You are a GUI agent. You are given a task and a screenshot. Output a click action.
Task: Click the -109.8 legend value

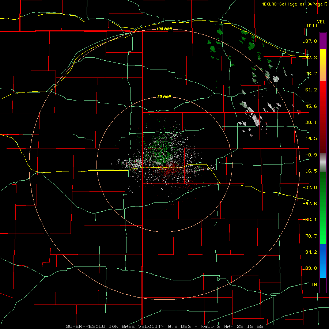[309, 268]
